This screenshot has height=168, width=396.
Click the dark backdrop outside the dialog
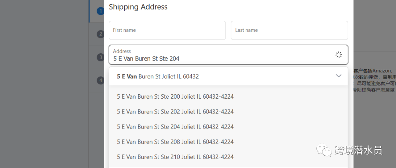(x=44, y=84)
